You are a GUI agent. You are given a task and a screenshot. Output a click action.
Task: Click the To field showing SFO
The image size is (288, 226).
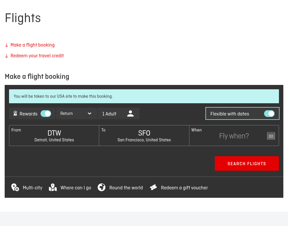144,136
